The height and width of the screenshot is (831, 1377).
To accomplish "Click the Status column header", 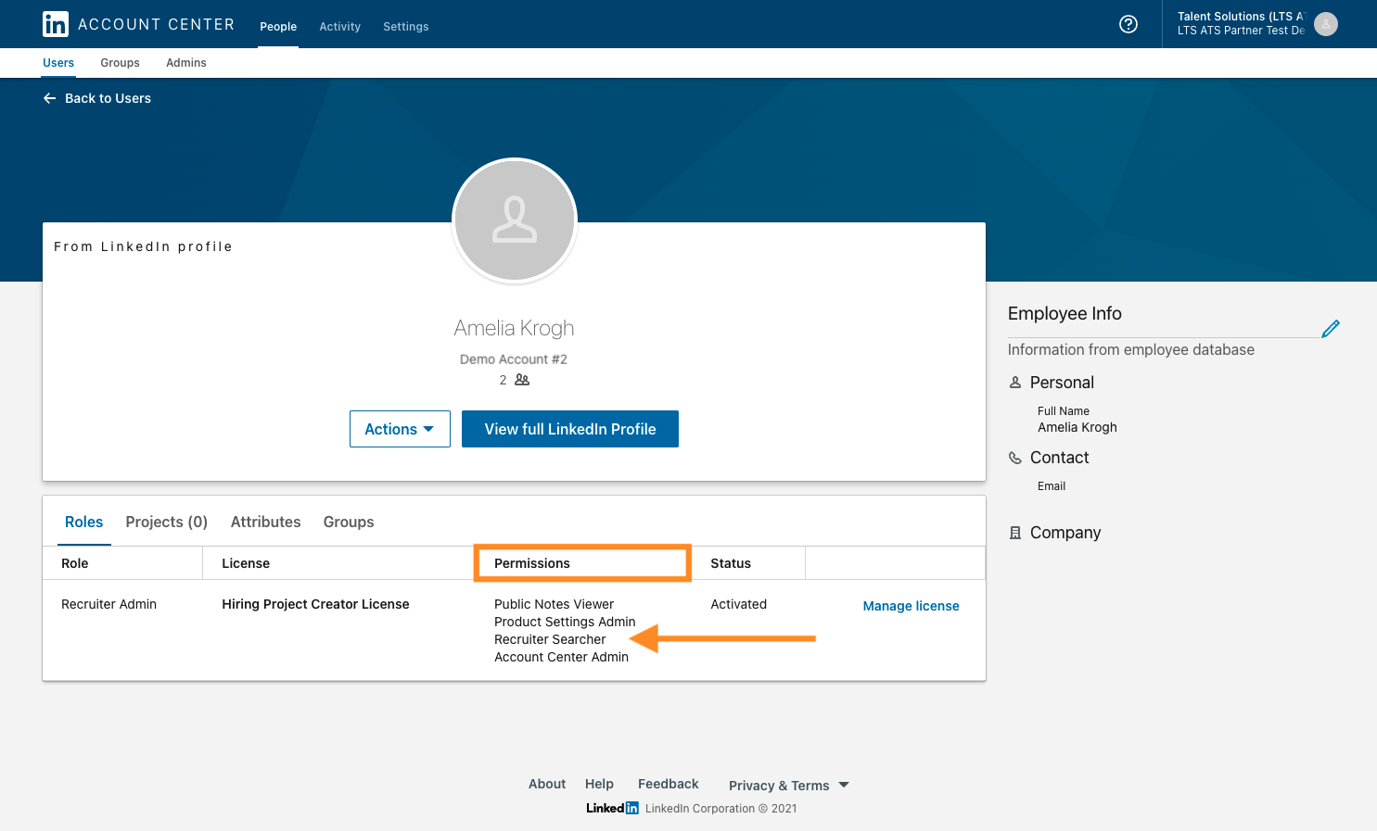I will (x=731, y=563).
